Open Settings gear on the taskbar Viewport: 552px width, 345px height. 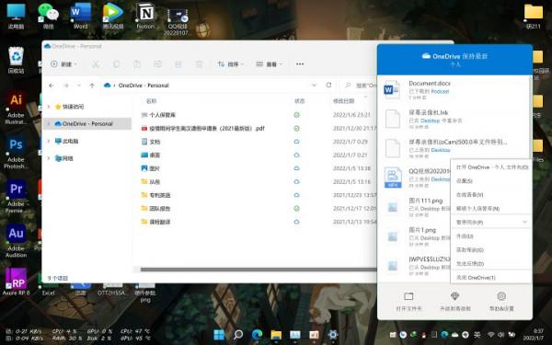pyautogui.click(x=333, y=335)
